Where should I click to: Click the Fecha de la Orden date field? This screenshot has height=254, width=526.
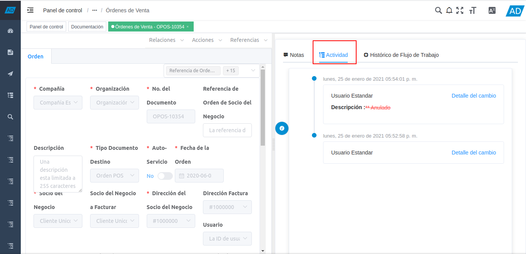(199, 176)
